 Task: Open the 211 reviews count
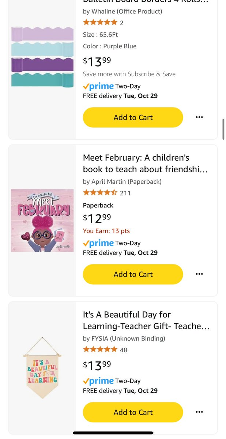[125, 193]
